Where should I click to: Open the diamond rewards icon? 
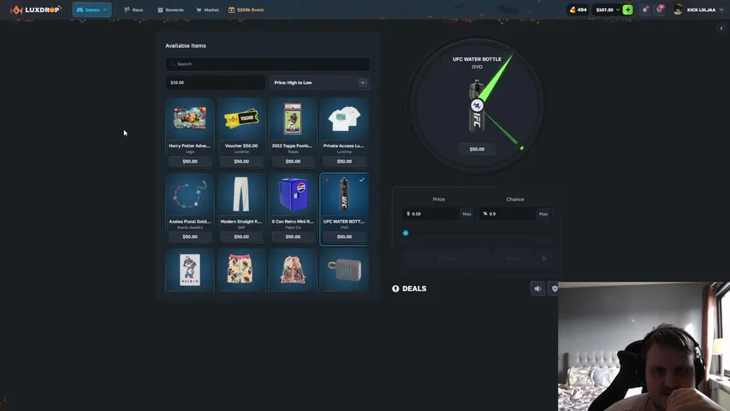tap(659, 9)
